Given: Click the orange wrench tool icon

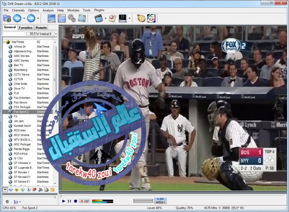Looking at the screenshot, I should tap(53, 190).
